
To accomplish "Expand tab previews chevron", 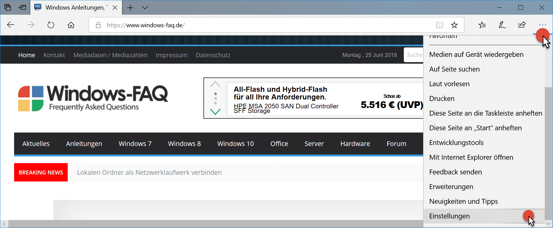I will (x=145, y=8).
